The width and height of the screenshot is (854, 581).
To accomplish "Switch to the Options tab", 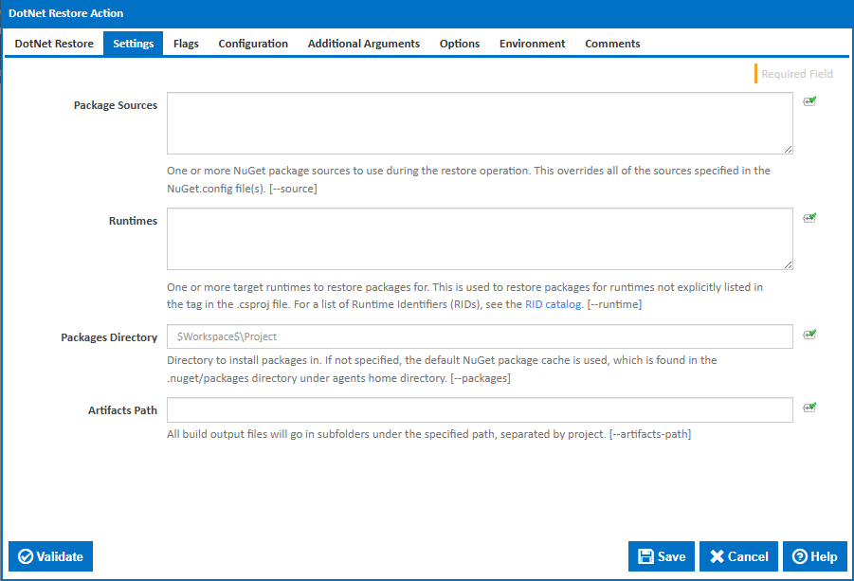I will tap(459, 43).
